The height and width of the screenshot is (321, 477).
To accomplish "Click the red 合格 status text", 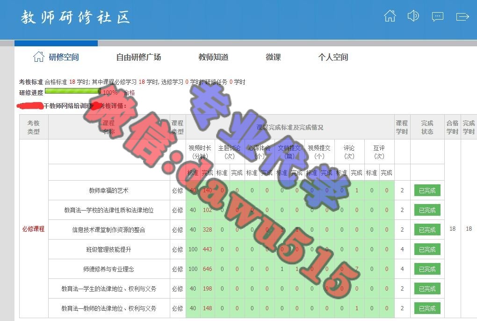I will [x=129, y=93].
